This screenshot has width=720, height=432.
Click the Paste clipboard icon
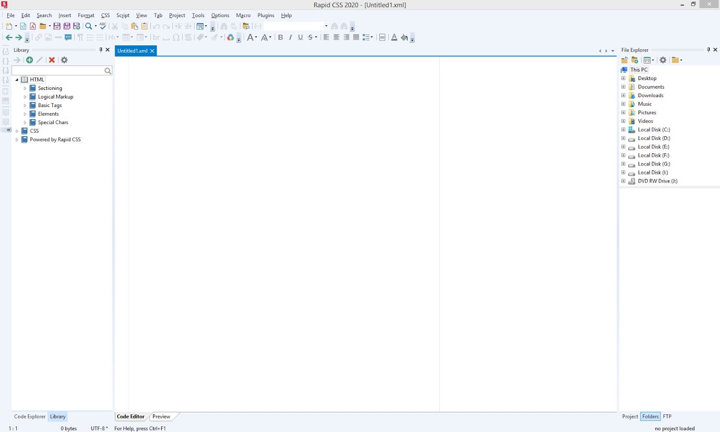coord(135,26)
